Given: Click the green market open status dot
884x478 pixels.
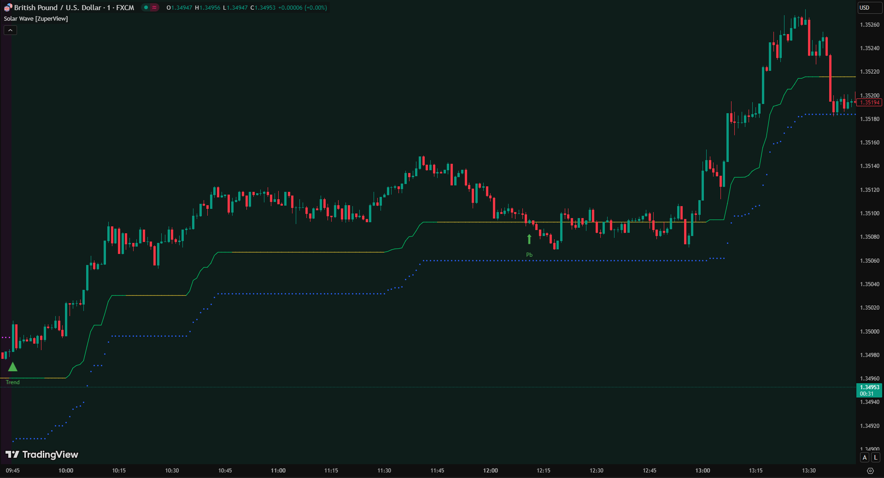Looking at the screenshot, I should (x=146, y=8).
